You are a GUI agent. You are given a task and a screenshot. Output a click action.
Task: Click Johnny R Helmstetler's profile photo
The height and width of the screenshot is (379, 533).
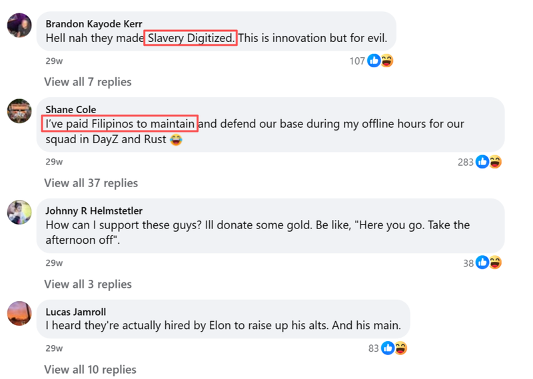coord(19,212)
